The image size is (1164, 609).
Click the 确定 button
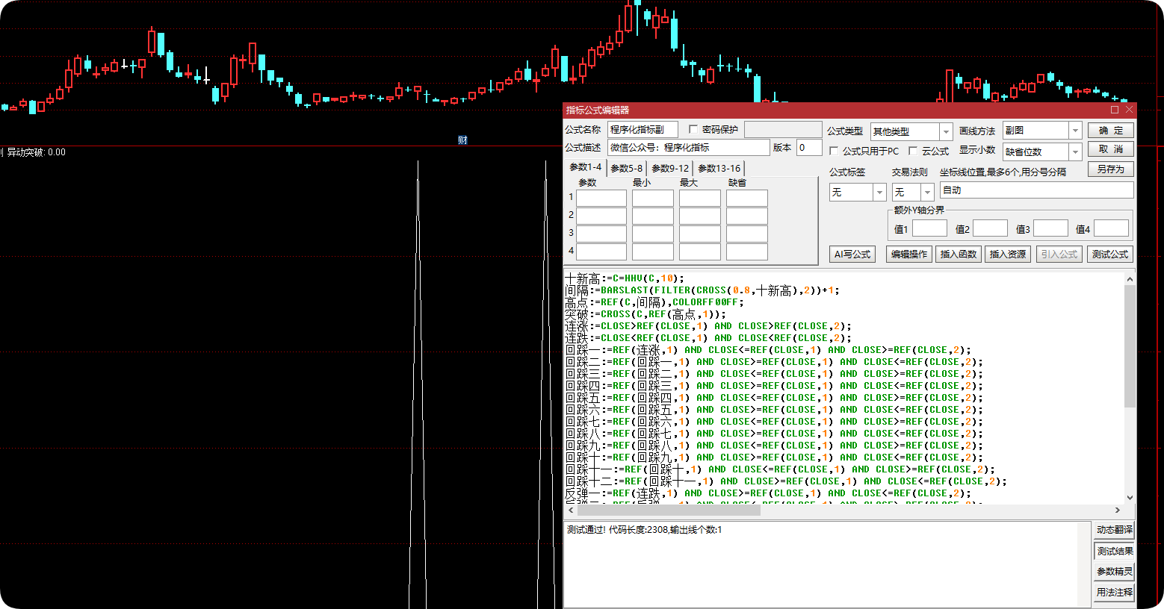coord(1110,130)
